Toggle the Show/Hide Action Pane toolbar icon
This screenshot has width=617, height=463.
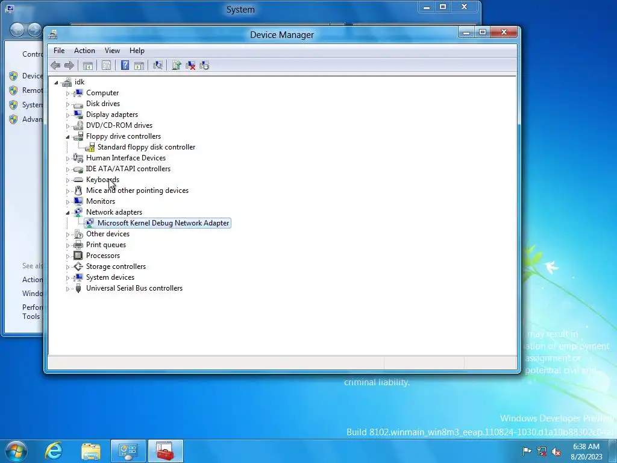point(139,65)
